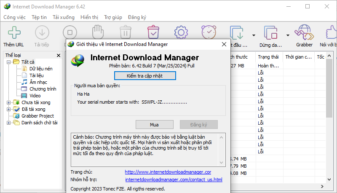The image size is (337, 193).
Task: Click the warning text box scroll-up arrow
Action: 222,137
